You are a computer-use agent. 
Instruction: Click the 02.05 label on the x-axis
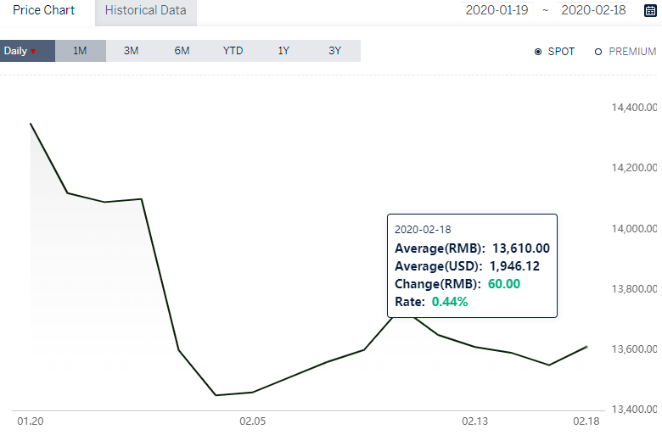pos(252,421)
